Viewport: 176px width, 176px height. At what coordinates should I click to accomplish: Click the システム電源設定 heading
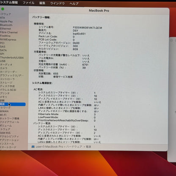[x=42, y=83]
